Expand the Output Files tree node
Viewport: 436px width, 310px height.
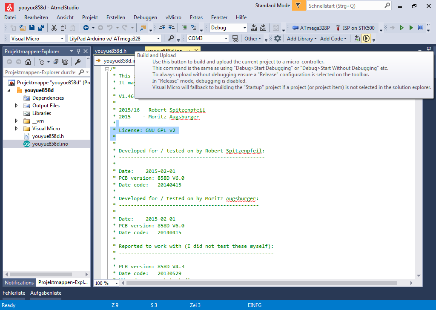click(17, 106)
